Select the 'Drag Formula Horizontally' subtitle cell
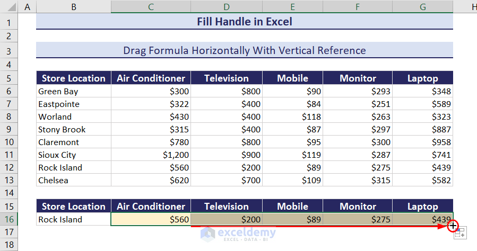 pos(244,50)
